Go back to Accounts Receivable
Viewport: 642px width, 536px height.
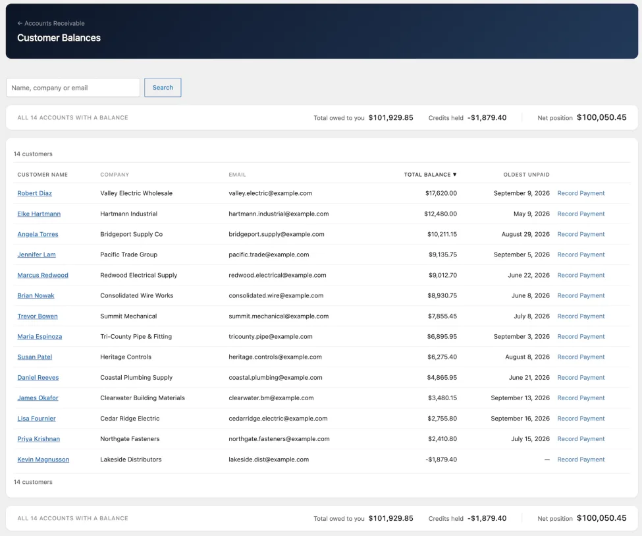(51, 23)
